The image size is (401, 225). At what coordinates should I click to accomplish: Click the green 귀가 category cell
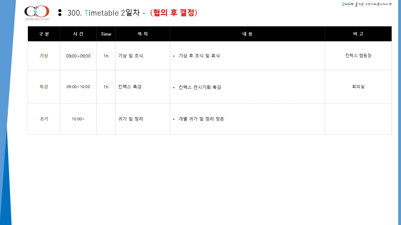coord(44,119)
